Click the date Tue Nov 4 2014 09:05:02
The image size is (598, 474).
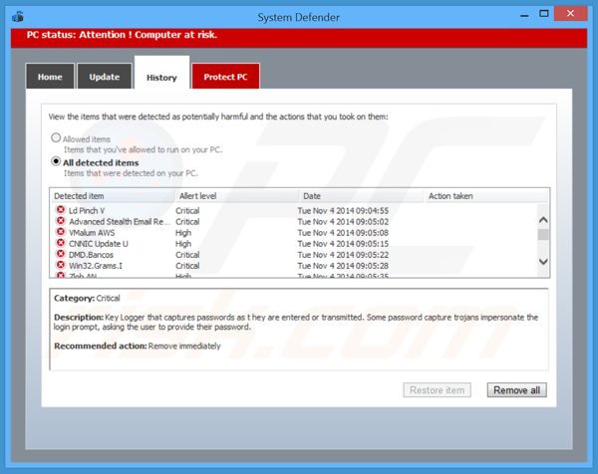(343, 221)
